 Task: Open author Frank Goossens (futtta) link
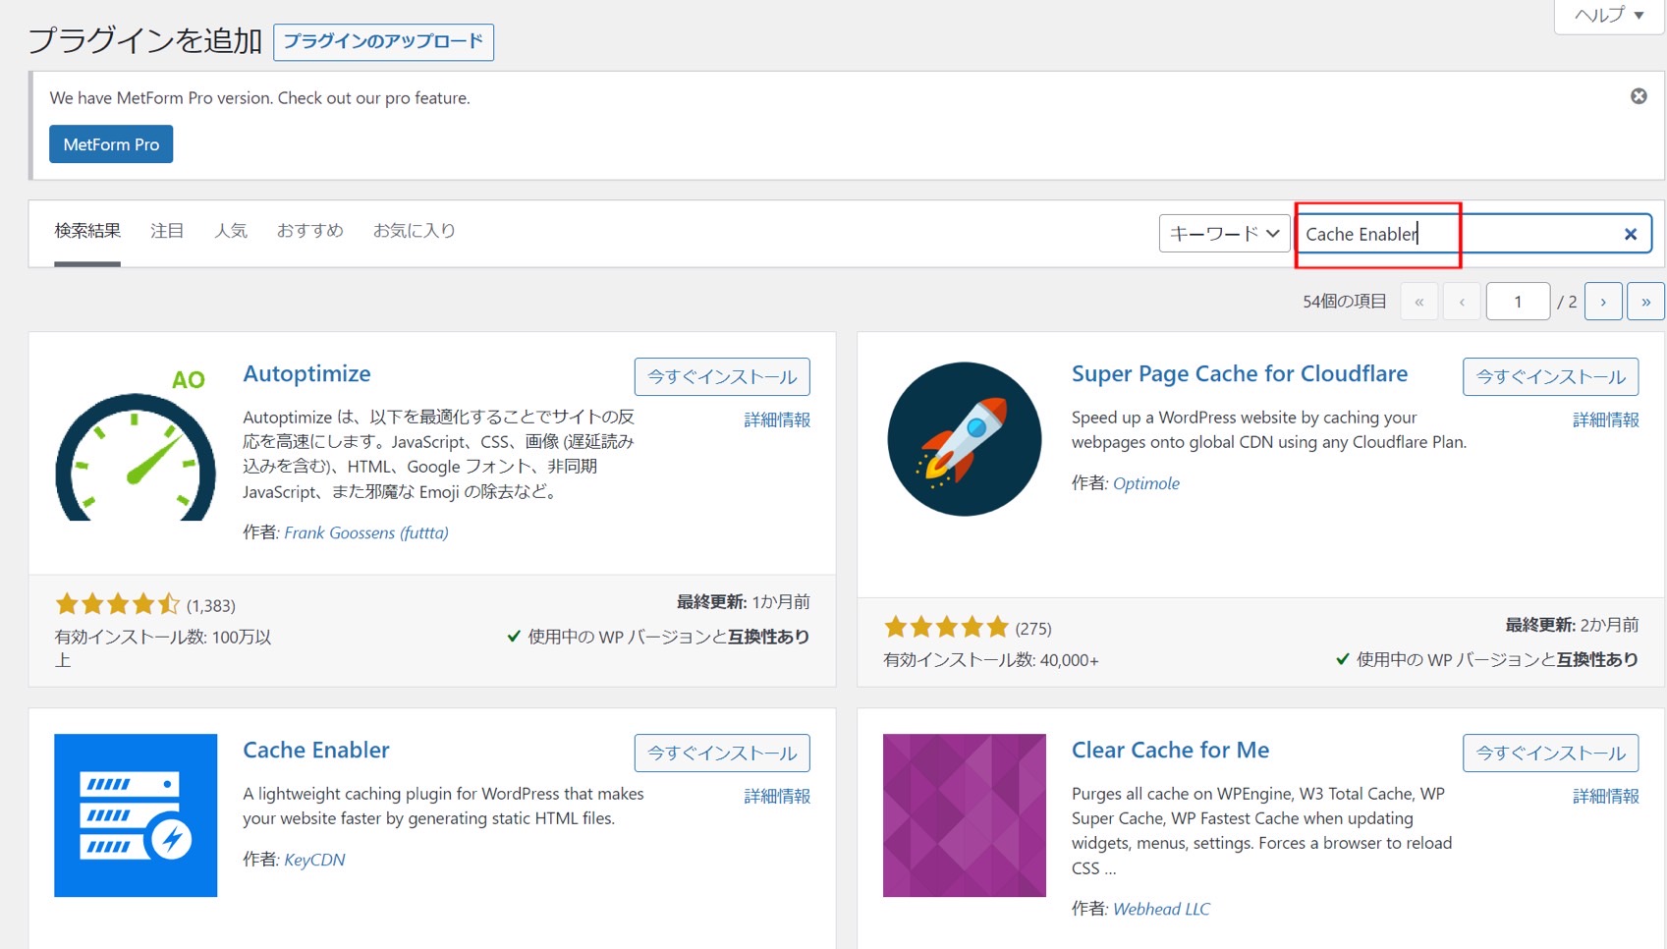(366, 532)
